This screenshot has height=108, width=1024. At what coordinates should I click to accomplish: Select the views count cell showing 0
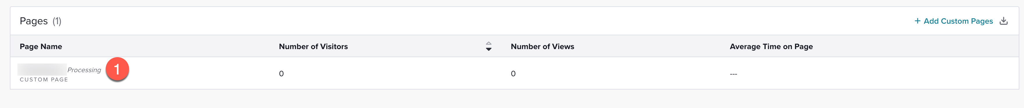coord(513,74)
